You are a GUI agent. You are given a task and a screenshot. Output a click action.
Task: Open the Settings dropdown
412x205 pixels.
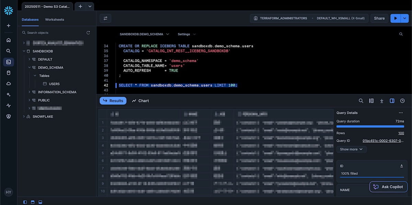[x=187, y=34]
